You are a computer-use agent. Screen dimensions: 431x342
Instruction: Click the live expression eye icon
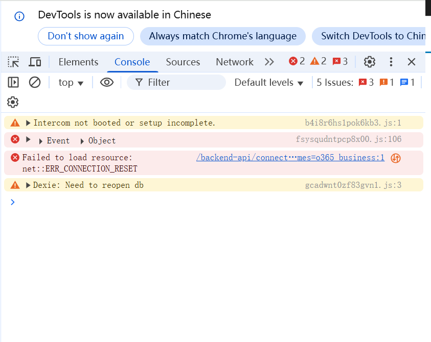[106, 82]
